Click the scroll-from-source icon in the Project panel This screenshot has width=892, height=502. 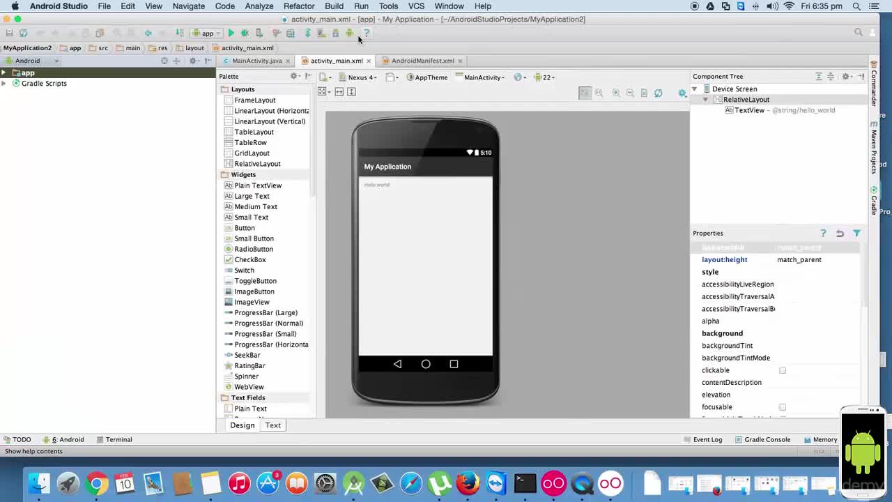click(x=164, y=61)
